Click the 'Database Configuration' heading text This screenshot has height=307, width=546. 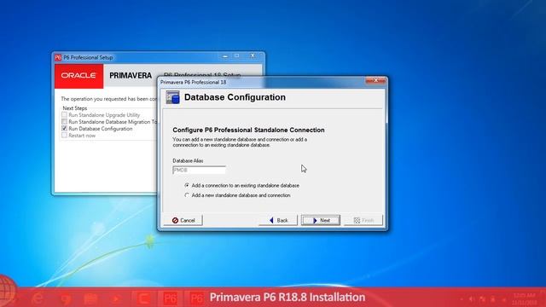235,97
